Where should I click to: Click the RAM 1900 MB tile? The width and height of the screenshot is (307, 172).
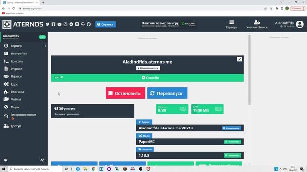[207, 109]
